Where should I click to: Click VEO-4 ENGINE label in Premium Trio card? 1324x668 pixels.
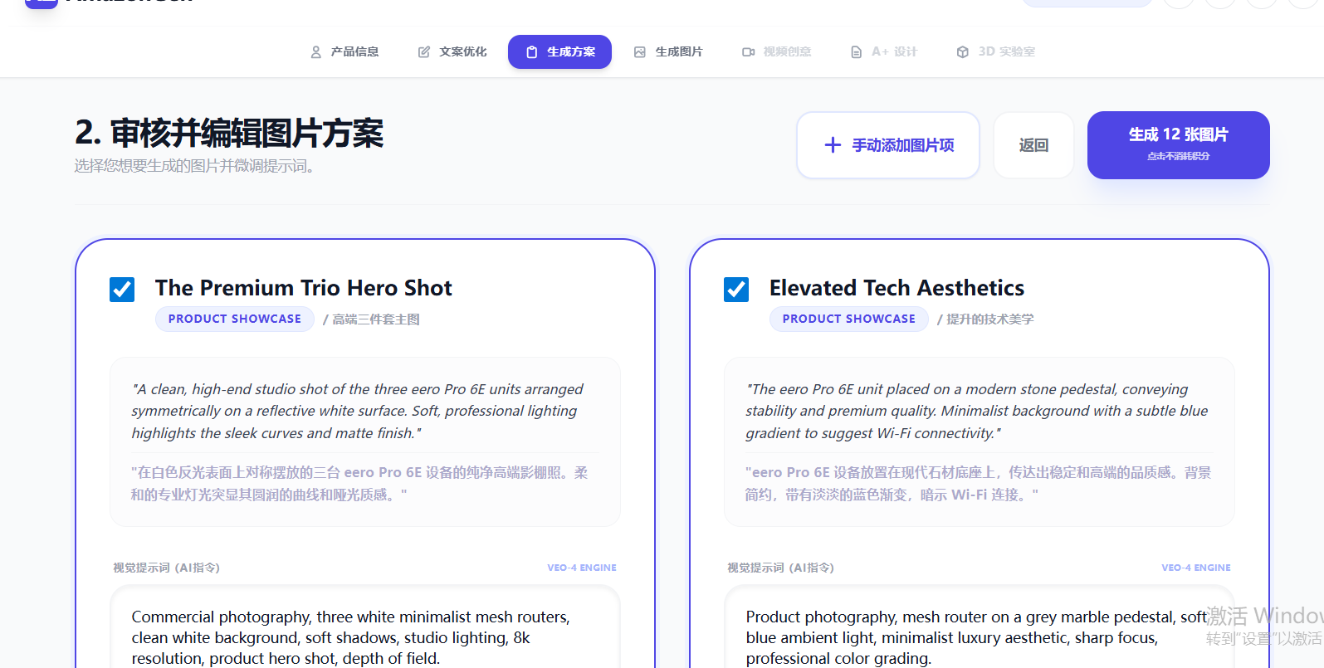pos(581,568)
